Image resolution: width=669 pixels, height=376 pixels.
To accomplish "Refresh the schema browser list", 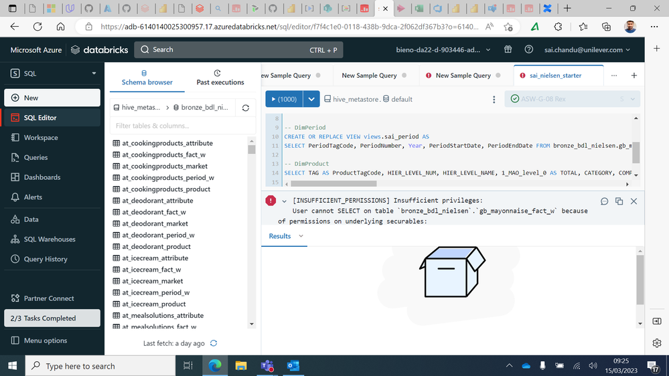I will 246,108.
